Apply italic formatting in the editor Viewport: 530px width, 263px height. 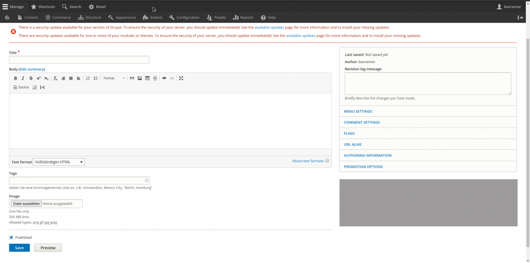[23, 79]
